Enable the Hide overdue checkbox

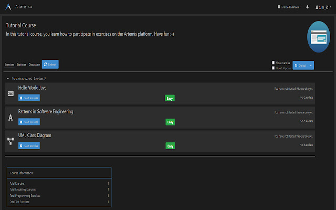[274, 62]
